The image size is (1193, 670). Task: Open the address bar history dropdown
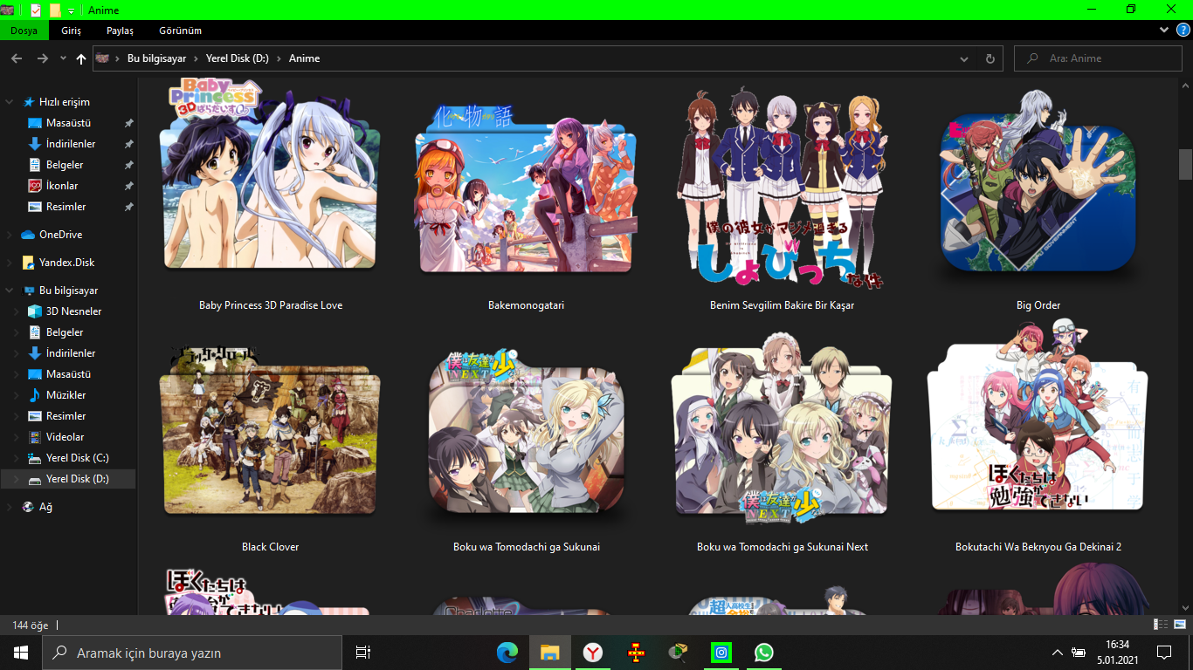click(x=964, y=59)
